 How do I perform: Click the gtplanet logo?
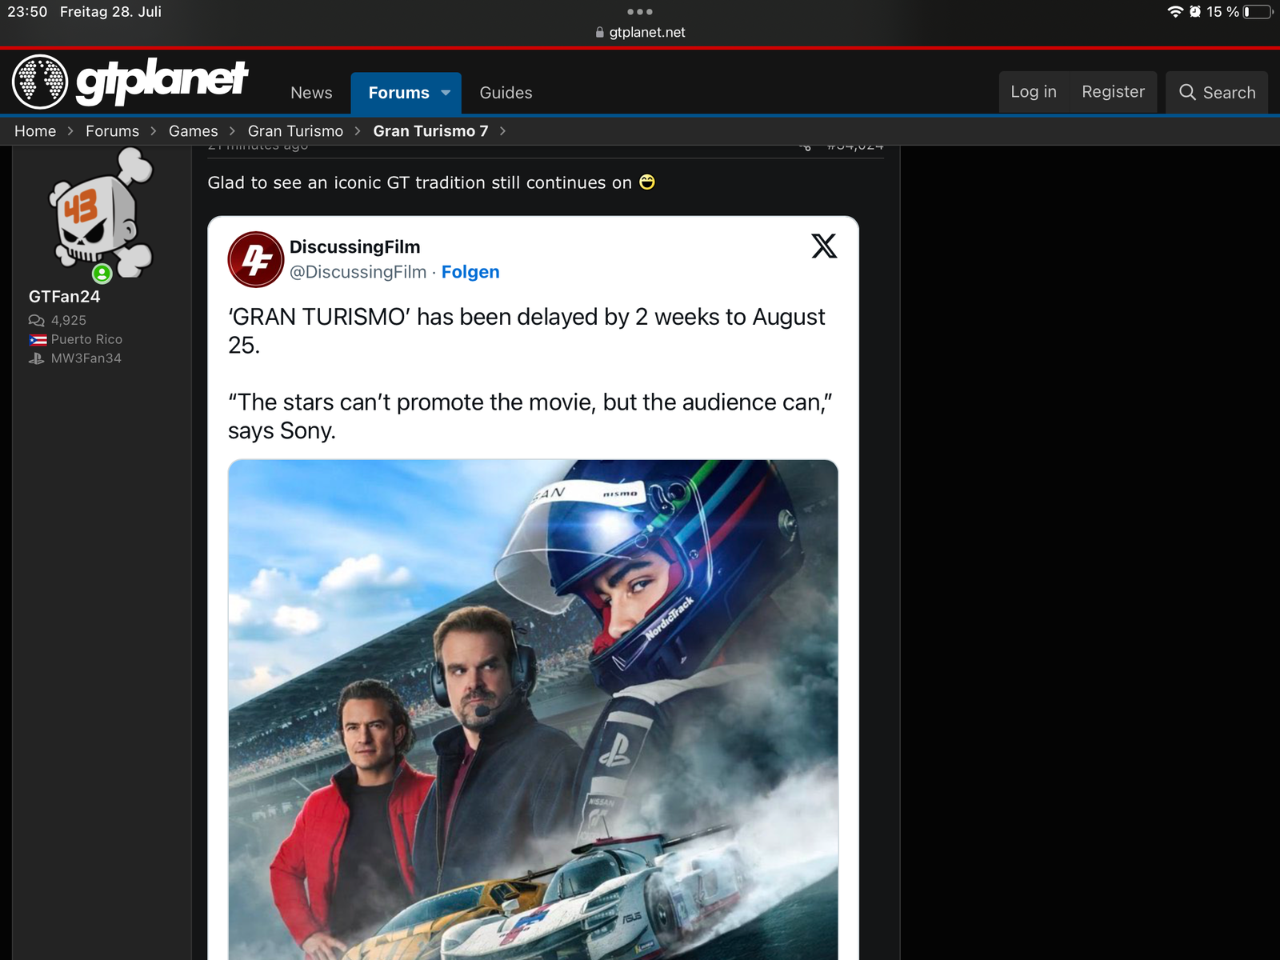click(130, 81)
